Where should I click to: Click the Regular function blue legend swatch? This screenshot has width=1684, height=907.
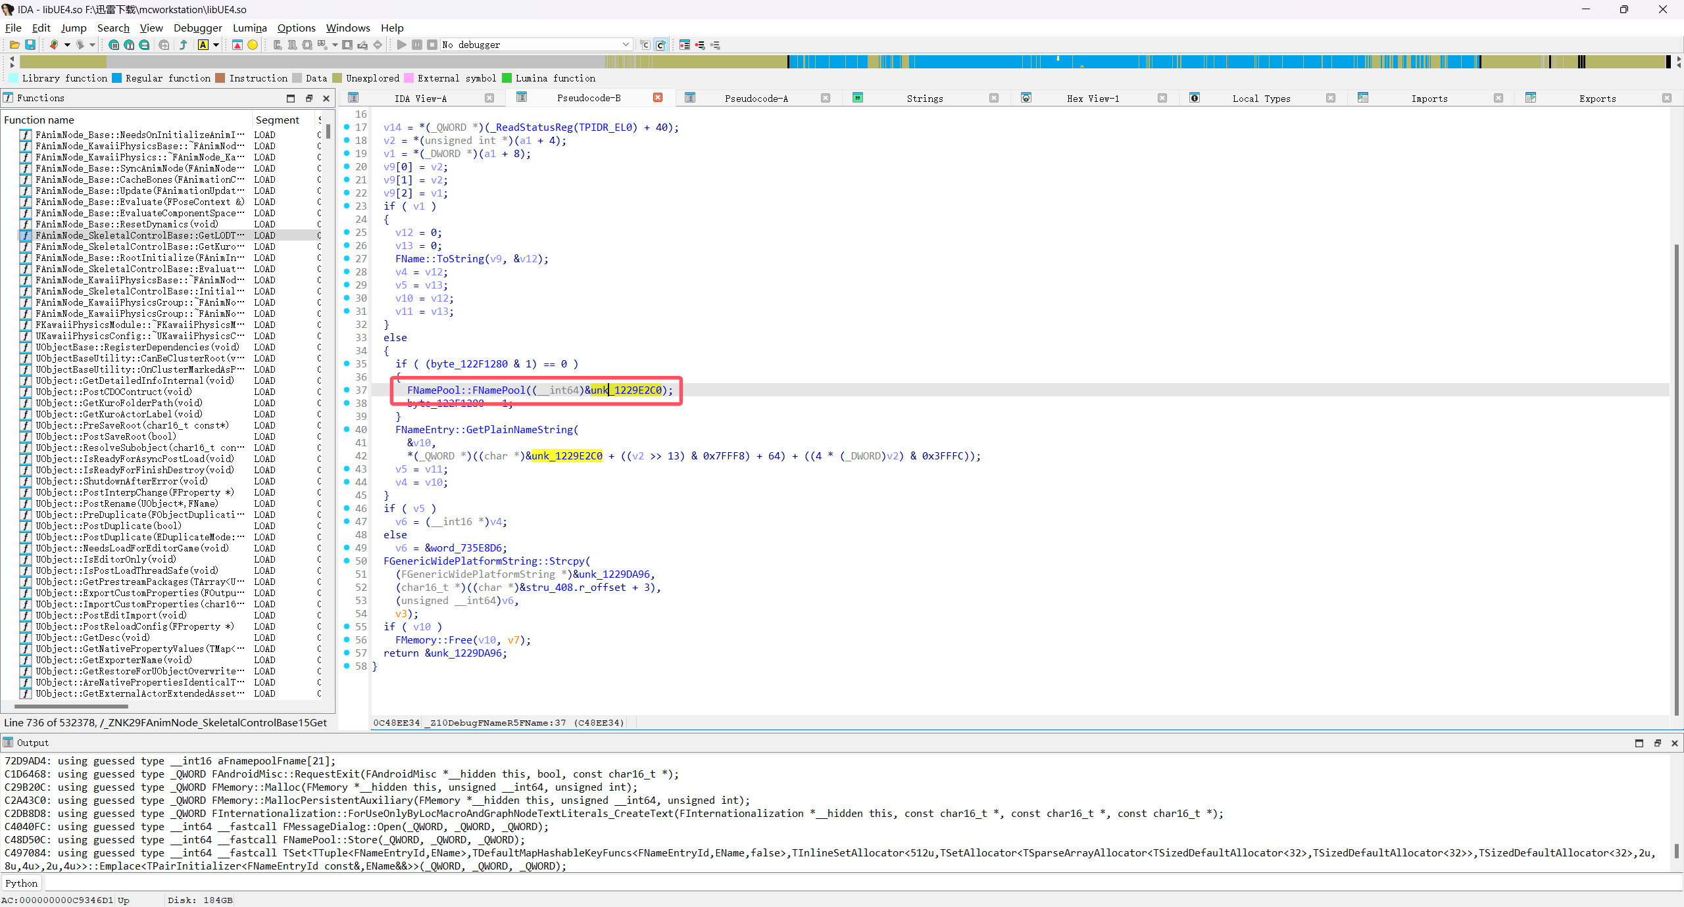(x=117, y=78)
